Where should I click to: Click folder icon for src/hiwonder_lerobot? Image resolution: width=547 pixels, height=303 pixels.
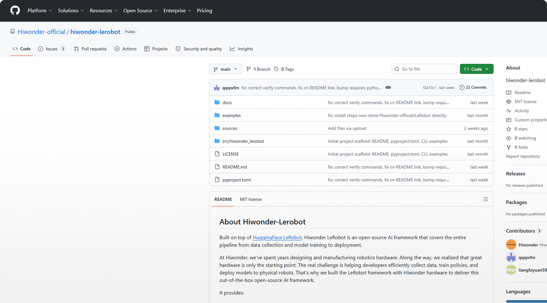pos(217,141)
